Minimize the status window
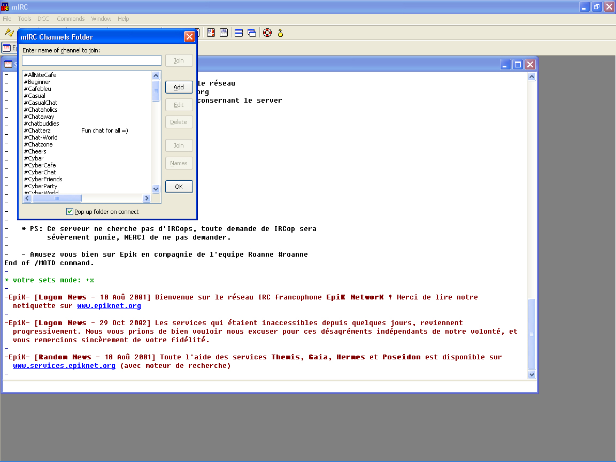The height and width of the screenshot is (462, 616). (505, 64)
